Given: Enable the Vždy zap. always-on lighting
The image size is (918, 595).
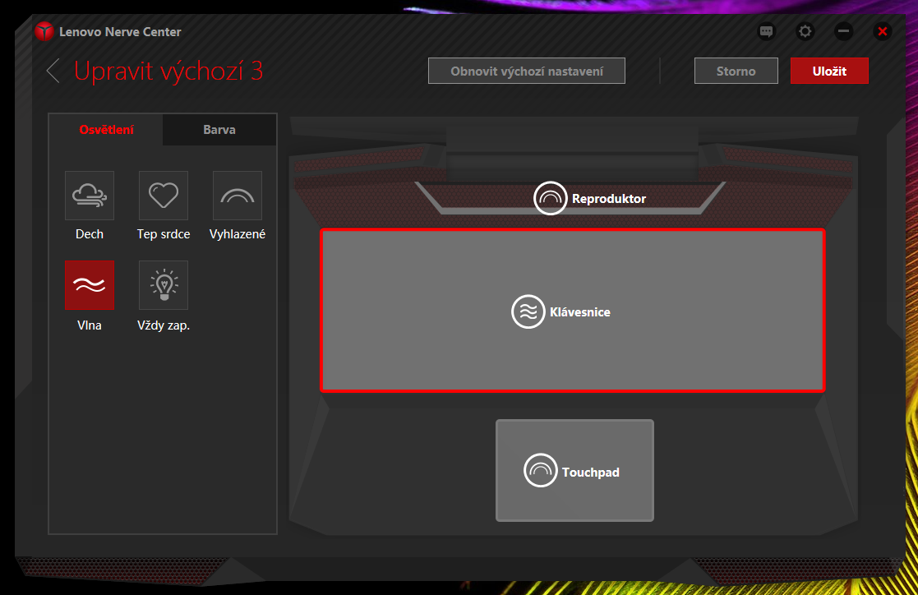Looking at the screenshot, I should [x=164, y=285].
